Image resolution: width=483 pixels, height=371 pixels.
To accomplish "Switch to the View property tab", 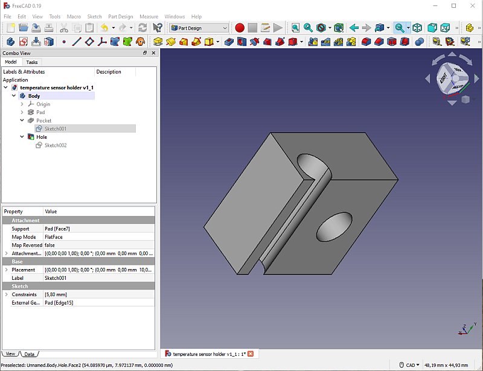I will pyautogui.click(x=10, y=354).
